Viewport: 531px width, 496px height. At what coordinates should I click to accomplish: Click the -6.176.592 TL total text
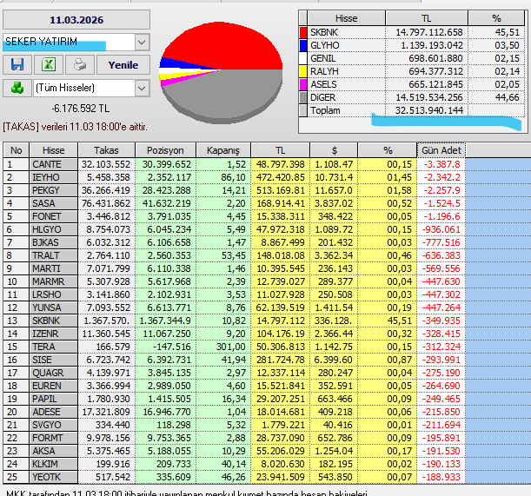pos(81,109)
